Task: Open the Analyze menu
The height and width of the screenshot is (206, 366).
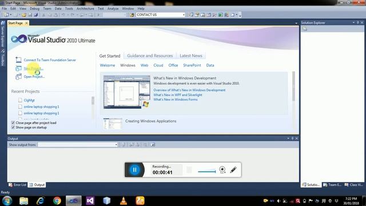Action: click(113, 9)
